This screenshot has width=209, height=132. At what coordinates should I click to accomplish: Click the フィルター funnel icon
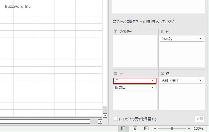(116, 31)
